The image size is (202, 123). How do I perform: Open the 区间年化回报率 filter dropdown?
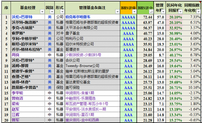click(x=180, y=12)
